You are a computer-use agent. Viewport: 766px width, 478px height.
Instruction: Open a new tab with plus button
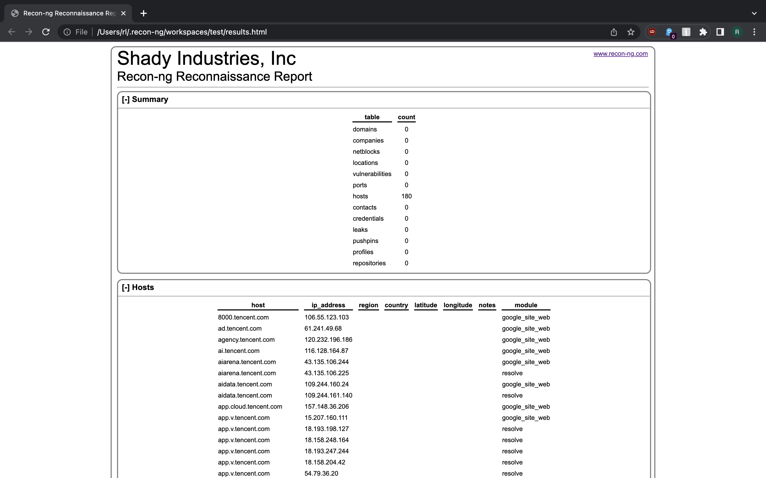(x=143, y=13)
